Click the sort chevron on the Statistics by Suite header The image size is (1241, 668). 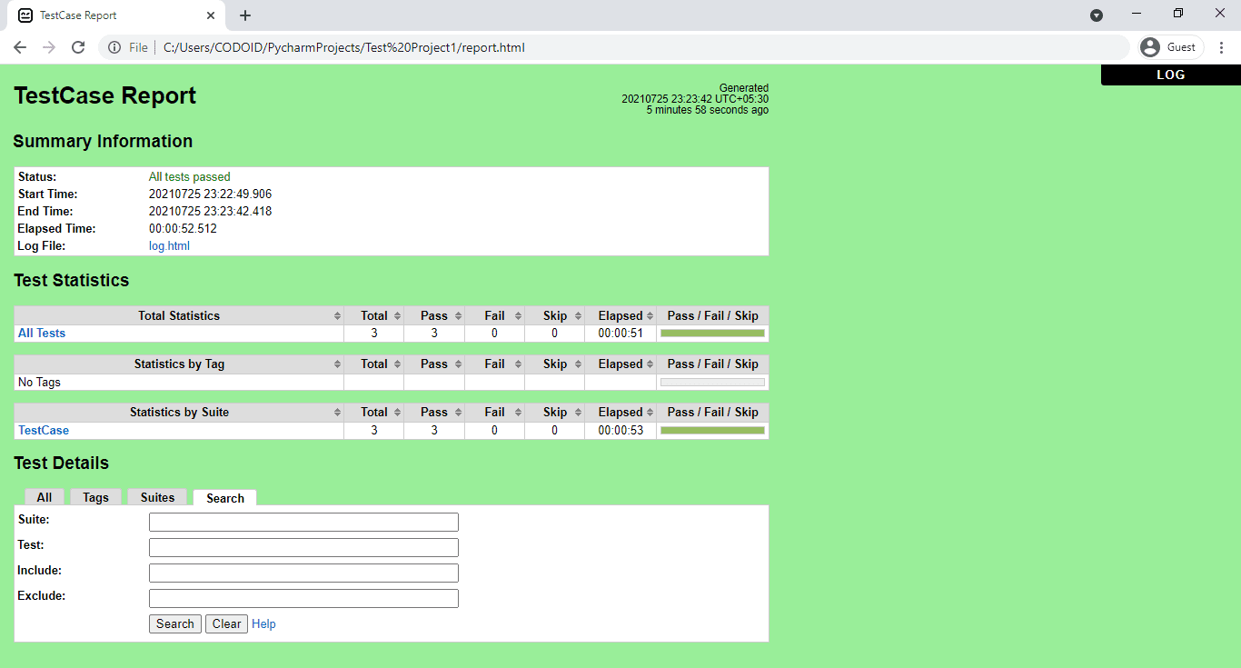pyautogui.click(x=339, y=412)
